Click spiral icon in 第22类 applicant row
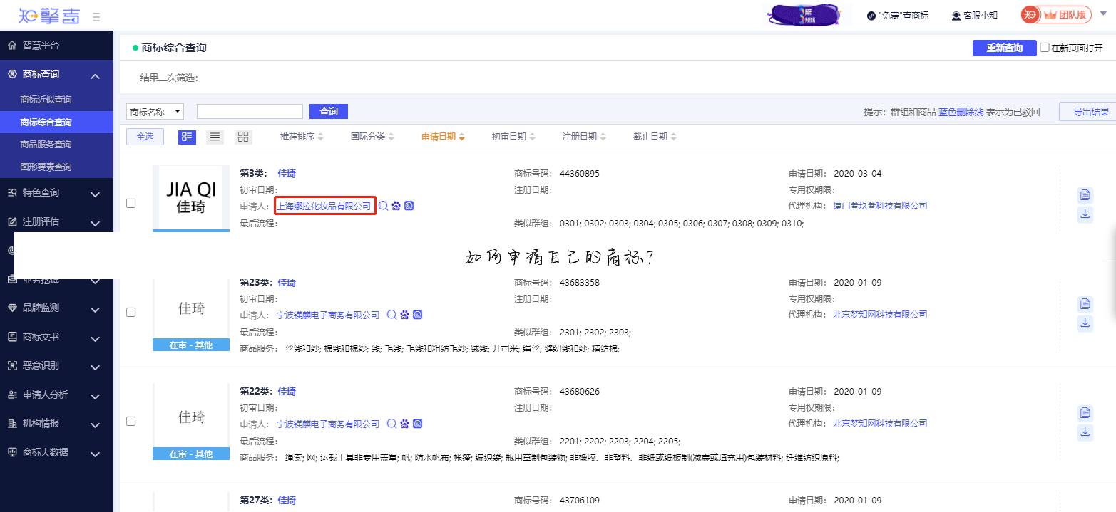Screen dimensions: 1116x512 pos(417,424)
